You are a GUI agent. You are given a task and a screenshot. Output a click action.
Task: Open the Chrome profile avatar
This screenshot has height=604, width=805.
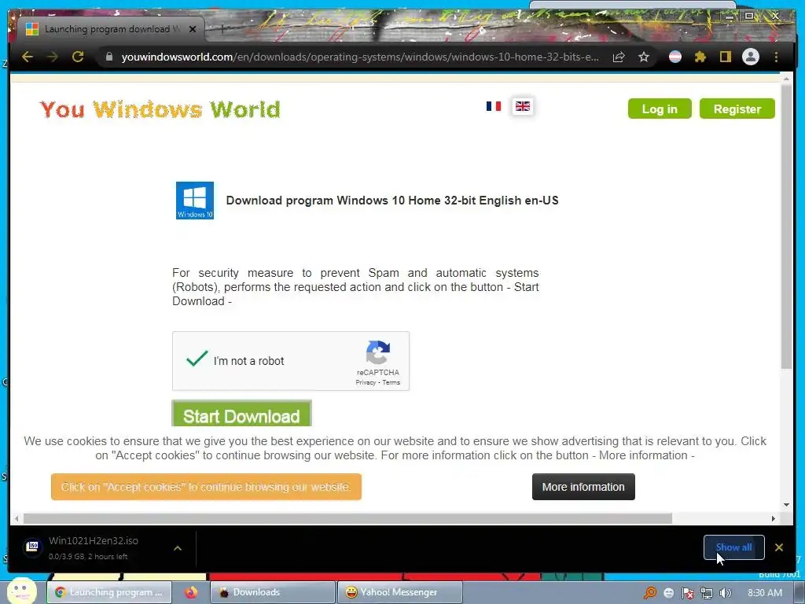751,57
